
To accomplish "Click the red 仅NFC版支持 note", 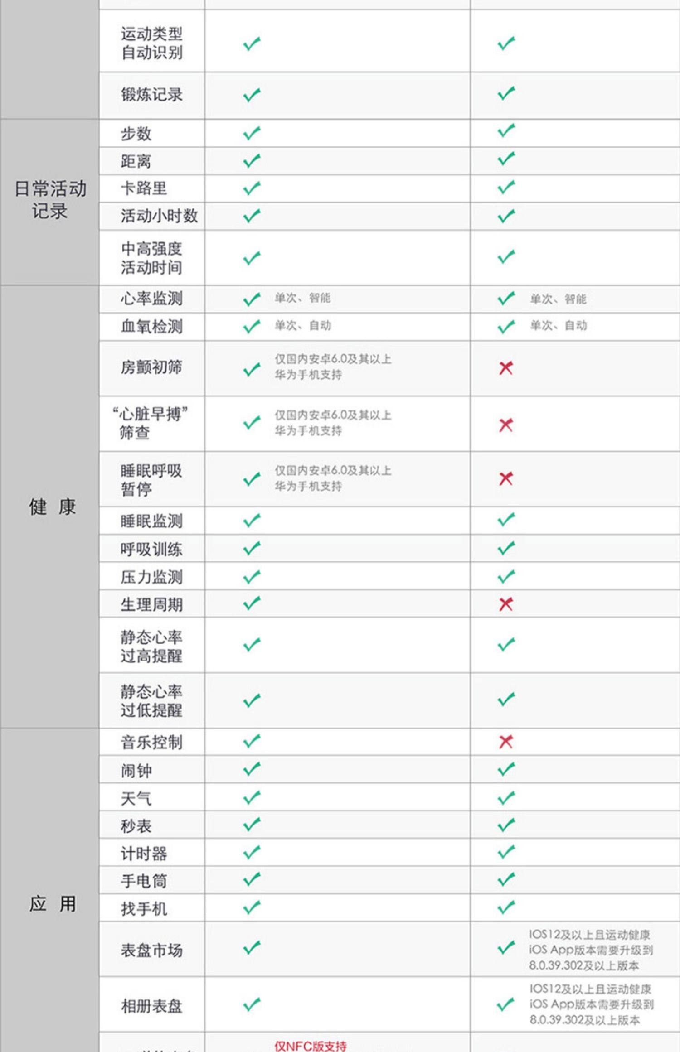I will 311,1046.
